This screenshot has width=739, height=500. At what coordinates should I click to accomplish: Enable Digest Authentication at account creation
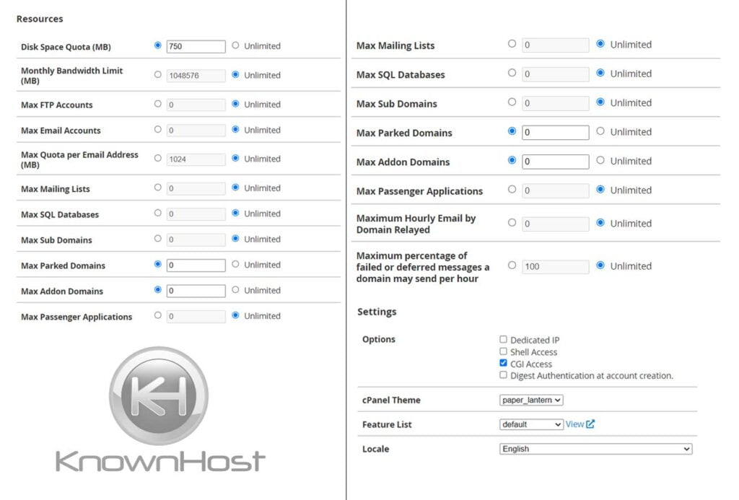click(x=503, y=375)
